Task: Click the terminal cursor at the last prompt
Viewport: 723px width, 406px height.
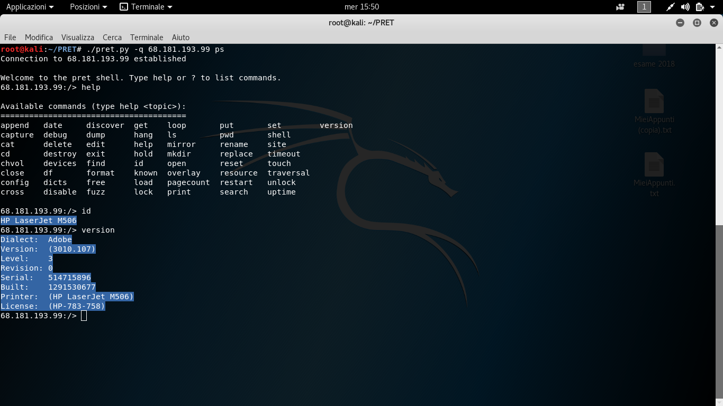Action: tap(84, 316)
